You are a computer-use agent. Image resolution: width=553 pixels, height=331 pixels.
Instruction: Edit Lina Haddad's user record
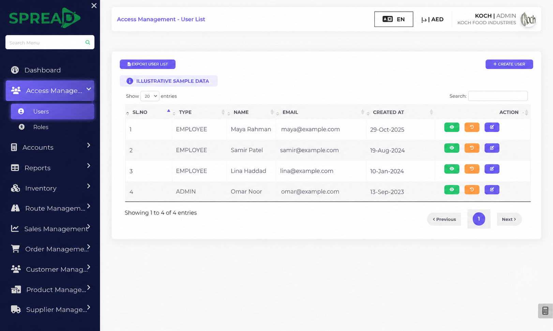(492, 169)
